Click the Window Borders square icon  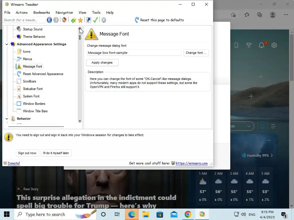pyautogui.click(x=19, y=104)
